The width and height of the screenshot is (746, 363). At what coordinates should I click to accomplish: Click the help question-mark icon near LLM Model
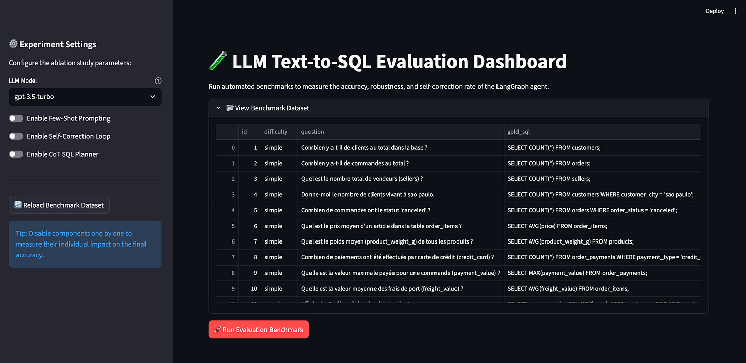[x=158, y=80]
